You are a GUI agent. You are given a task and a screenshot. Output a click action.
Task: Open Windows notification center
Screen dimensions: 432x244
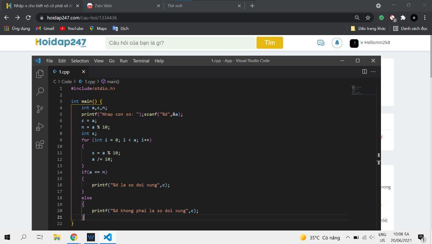coord(421,237)
